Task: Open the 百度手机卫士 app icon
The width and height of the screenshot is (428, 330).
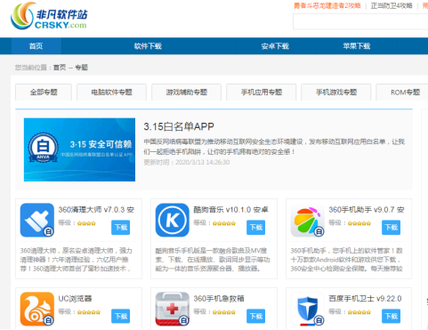Action: click(x=308, y=309)
